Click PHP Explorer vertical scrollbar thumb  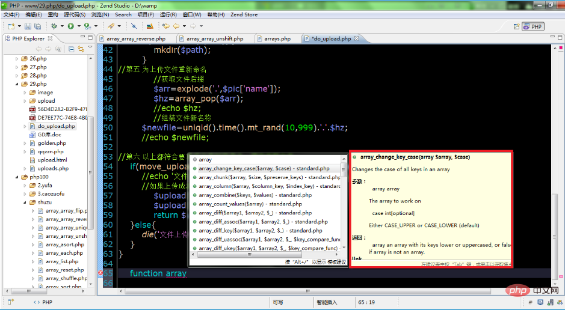click(91, 172)
